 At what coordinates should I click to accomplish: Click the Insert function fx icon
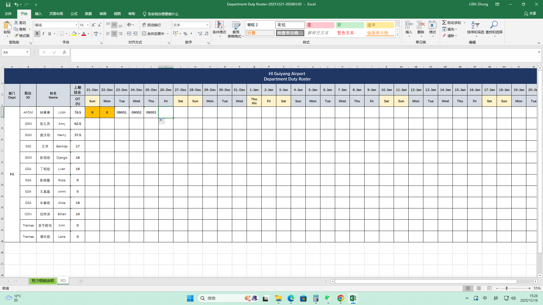[64, 52]
